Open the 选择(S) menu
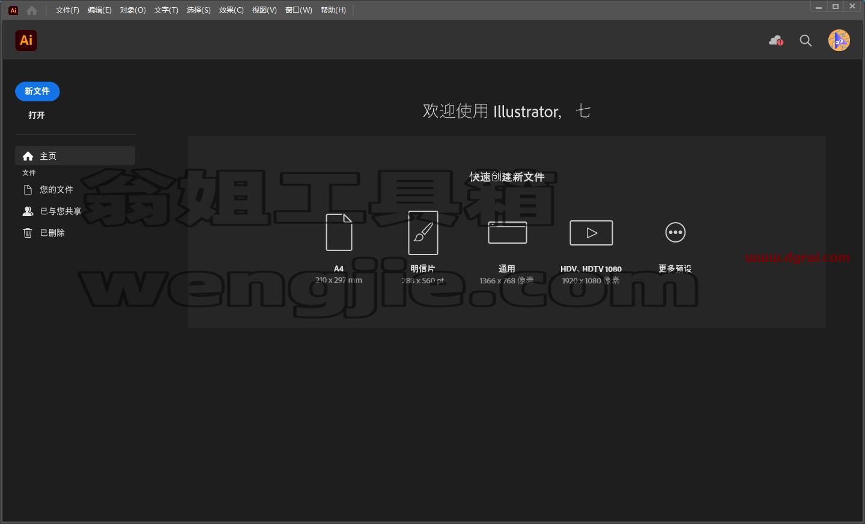This screenshot has height=524, width=865. coord(199,10)
